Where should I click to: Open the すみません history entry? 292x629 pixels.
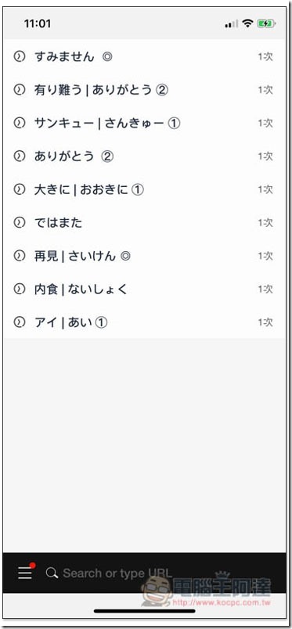click(x=146, y=56)
